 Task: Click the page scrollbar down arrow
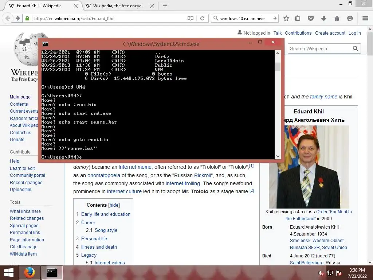click(x=370, y=262)
